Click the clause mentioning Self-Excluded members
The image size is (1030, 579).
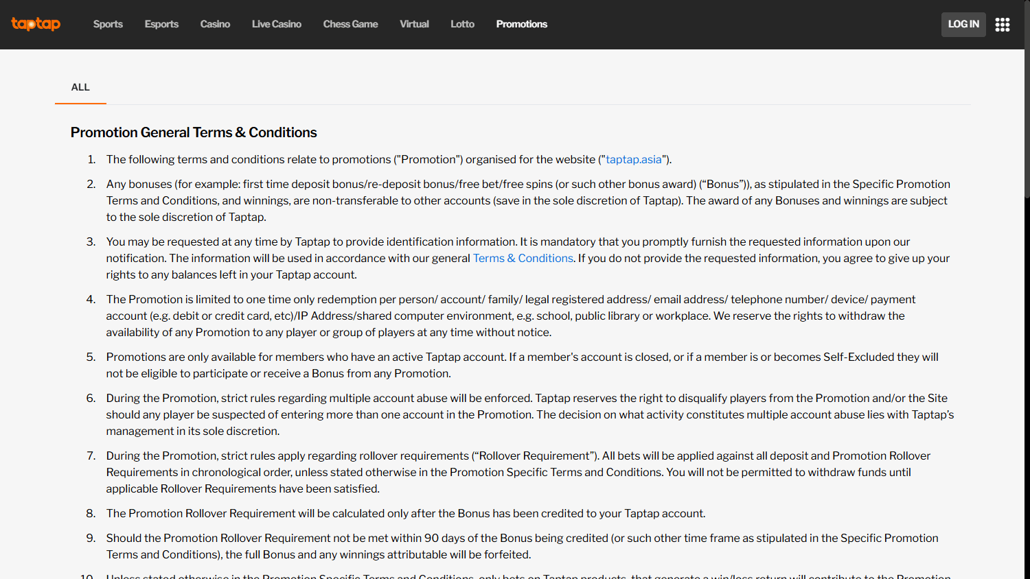pyautogui.click(x=522, y=365)
